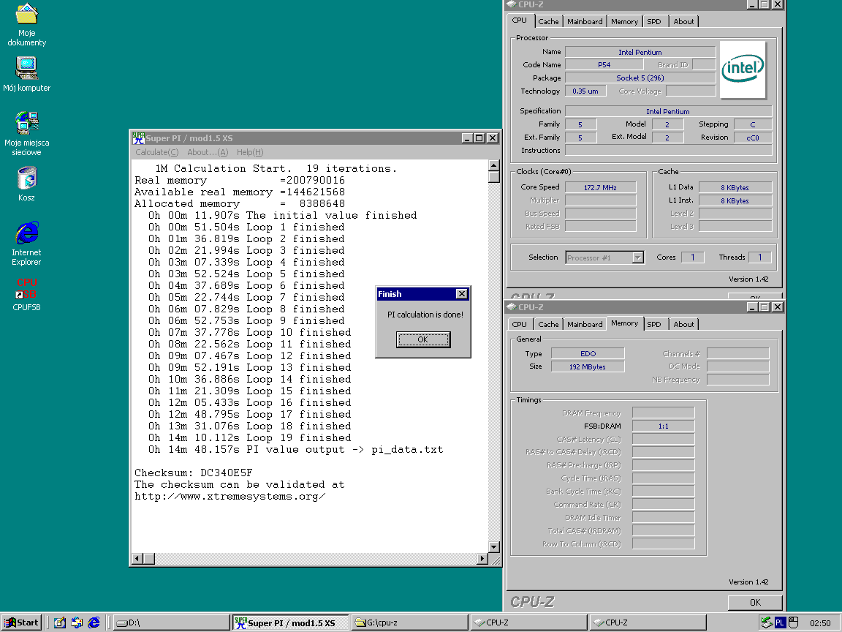The width and height of the screenshot is (842, 632).
Task: Click the PL keyboard language indicator
Action: (x=780, y=622)
